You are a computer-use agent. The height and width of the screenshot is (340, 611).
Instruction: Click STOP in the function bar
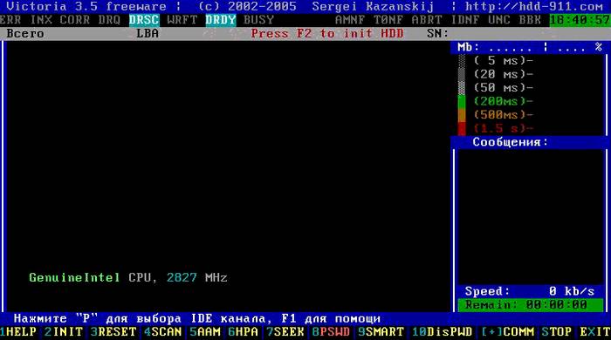tap(557, 332)
